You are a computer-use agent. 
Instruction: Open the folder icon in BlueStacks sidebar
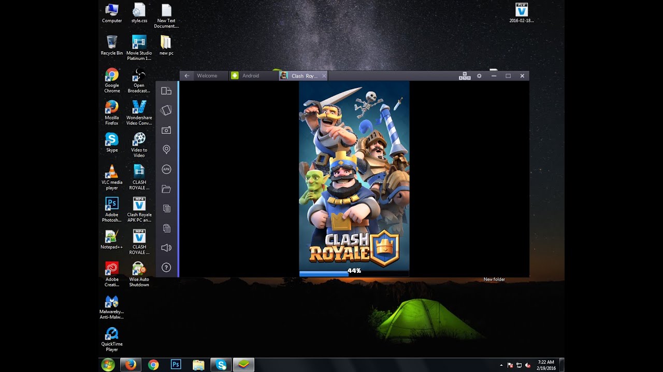(166, 189)
